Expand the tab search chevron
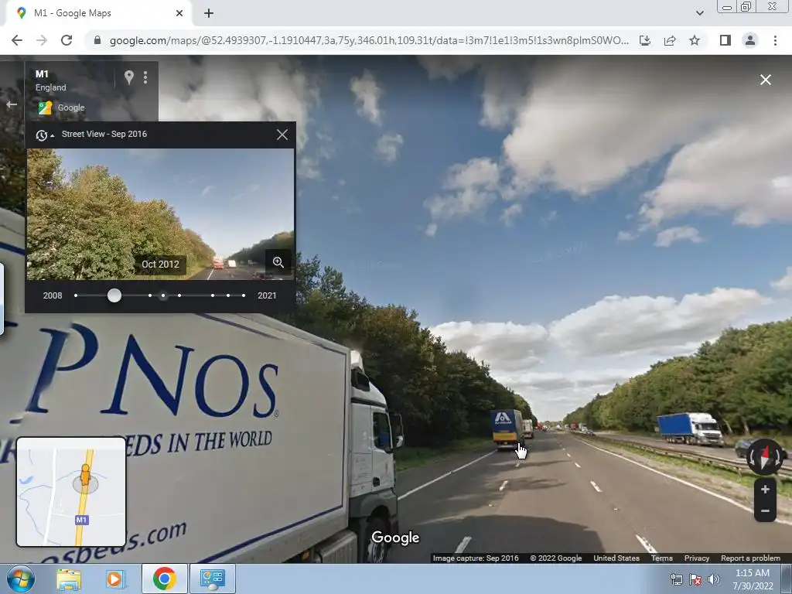 (699, 13)
